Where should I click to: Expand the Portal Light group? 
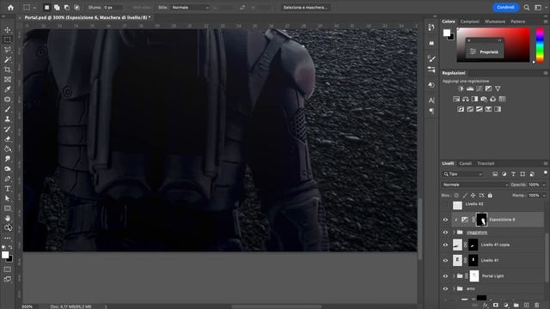pos(454,276)
